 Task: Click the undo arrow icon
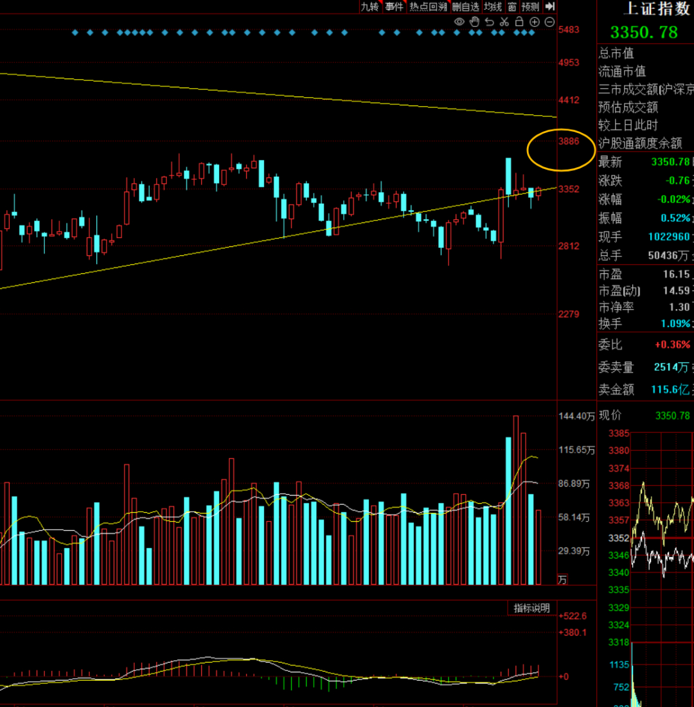point(490,22)
